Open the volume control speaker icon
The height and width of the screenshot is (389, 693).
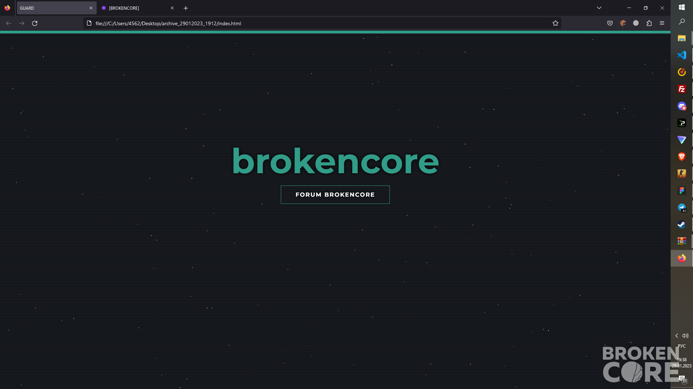tap(685, 336)
